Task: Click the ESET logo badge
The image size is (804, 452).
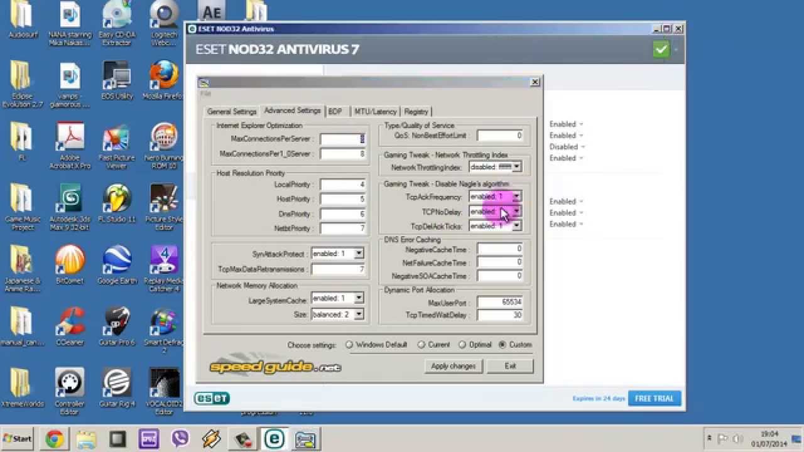Action: pos(212,398)
